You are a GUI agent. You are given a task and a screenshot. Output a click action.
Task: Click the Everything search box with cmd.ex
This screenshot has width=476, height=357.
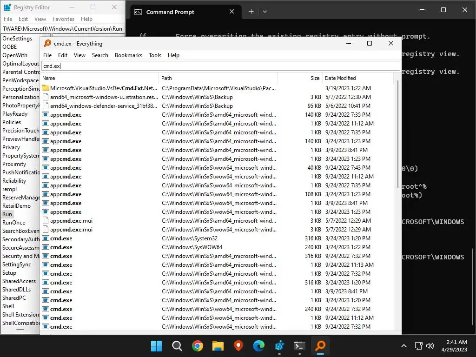[x=220, y=66]
